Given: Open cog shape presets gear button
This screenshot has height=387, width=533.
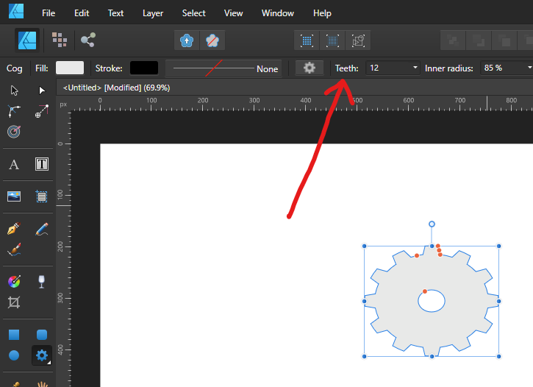Looking at the screenshot, I should tap(309, 68).
